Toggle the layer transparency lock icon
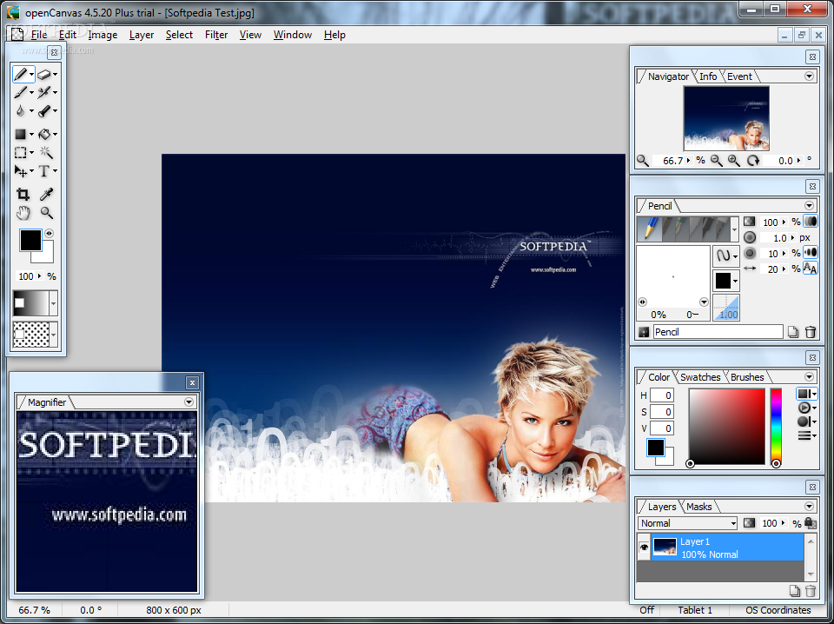 tap(810, 523)
